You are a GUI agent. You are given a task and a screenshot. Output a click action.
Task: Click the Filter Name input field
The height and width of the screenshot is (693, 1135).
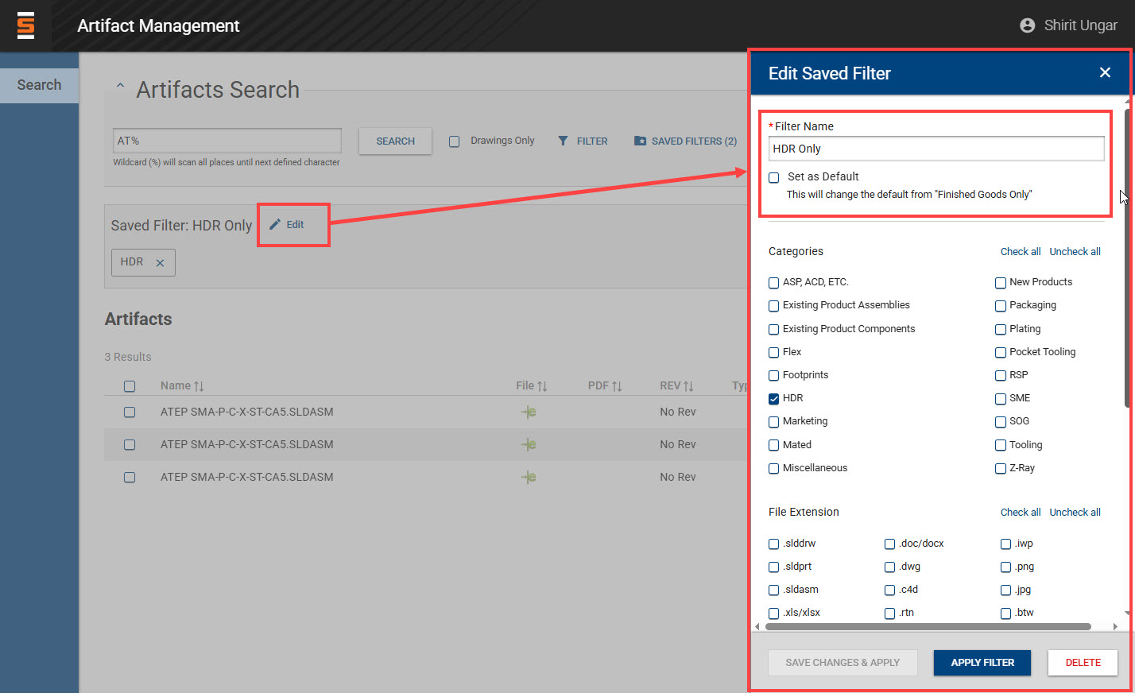(x=936, y=149)
